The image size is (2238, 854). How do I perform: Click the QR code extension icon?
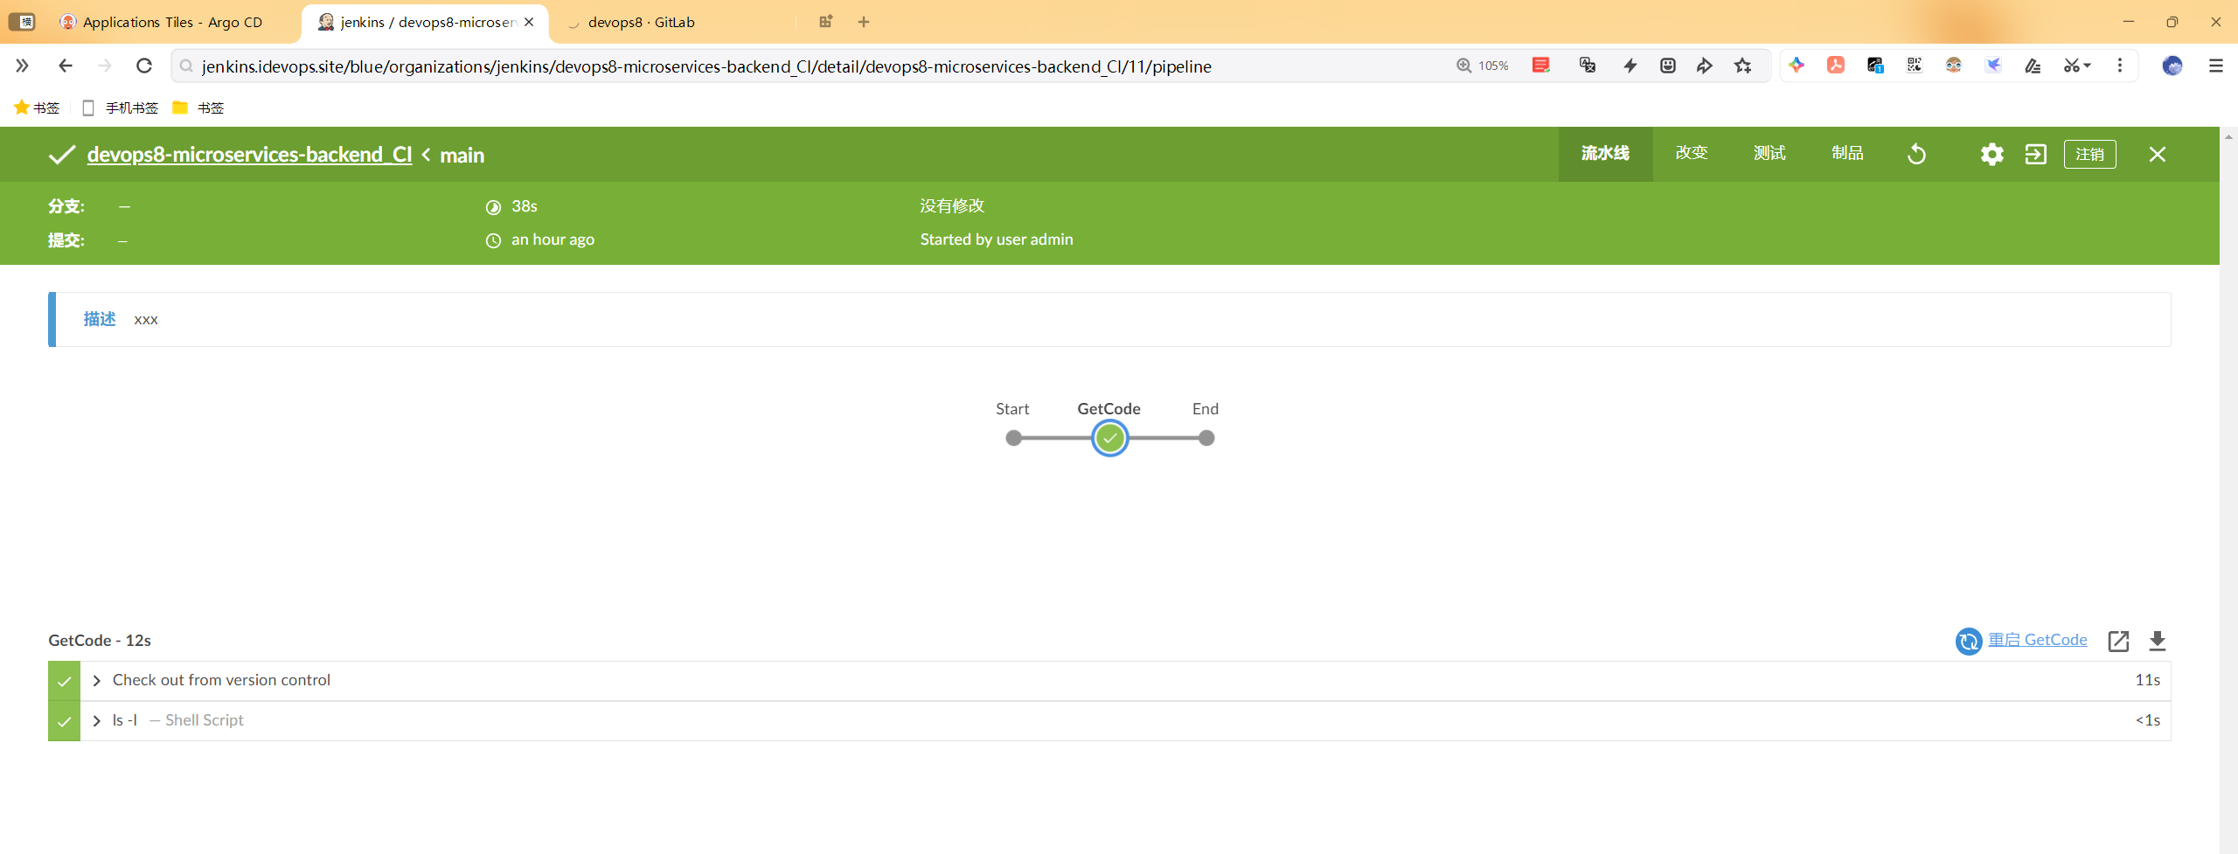click(1915, 66)
